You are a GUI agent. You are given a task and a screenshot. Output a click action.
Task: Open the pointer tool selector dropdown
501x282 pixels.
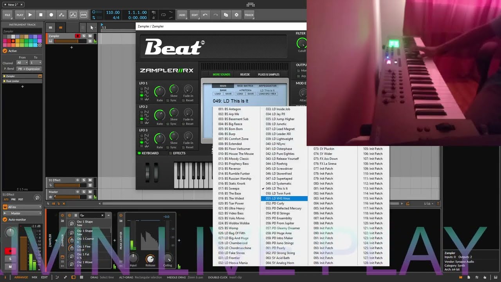click(x=92, y=27)
